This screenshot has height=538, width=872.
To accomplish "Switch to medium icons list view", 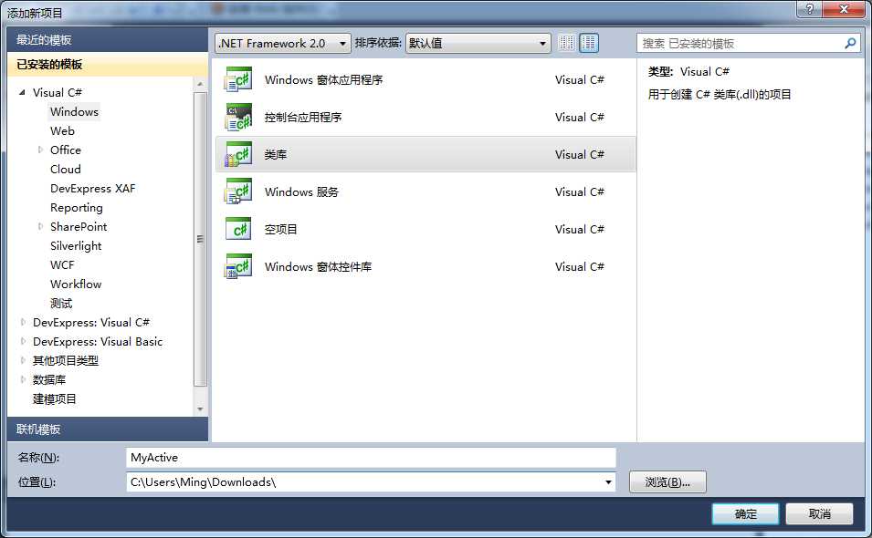I will click(589, 43).
